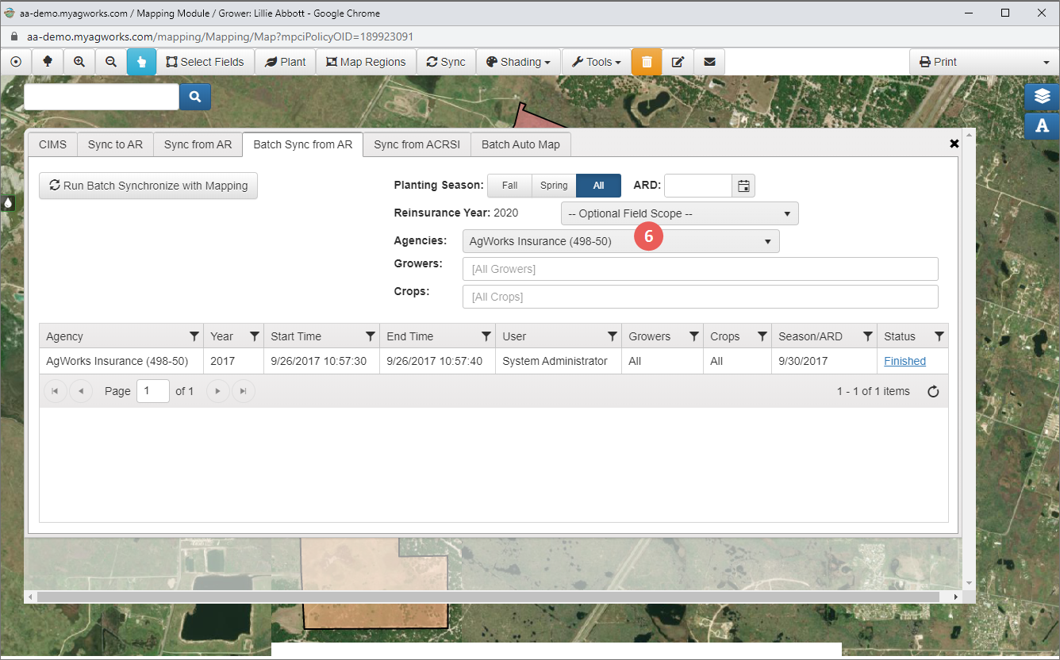Switch to the CIMS tab
Screen dimensions: 1060x660
pyautogui.click(x=52, y=144)
